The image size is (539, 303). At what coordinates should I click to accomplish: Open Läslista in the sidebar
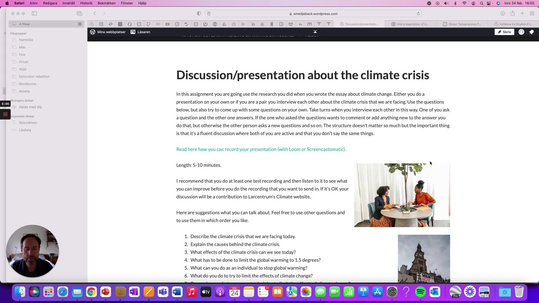[x=25, y=130]
